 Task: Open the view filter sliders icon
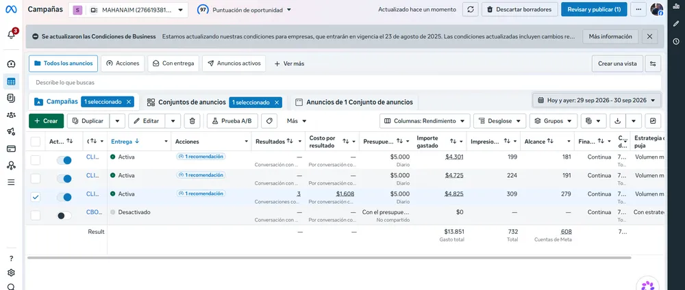pyautogui.click(x=653, y=64)
